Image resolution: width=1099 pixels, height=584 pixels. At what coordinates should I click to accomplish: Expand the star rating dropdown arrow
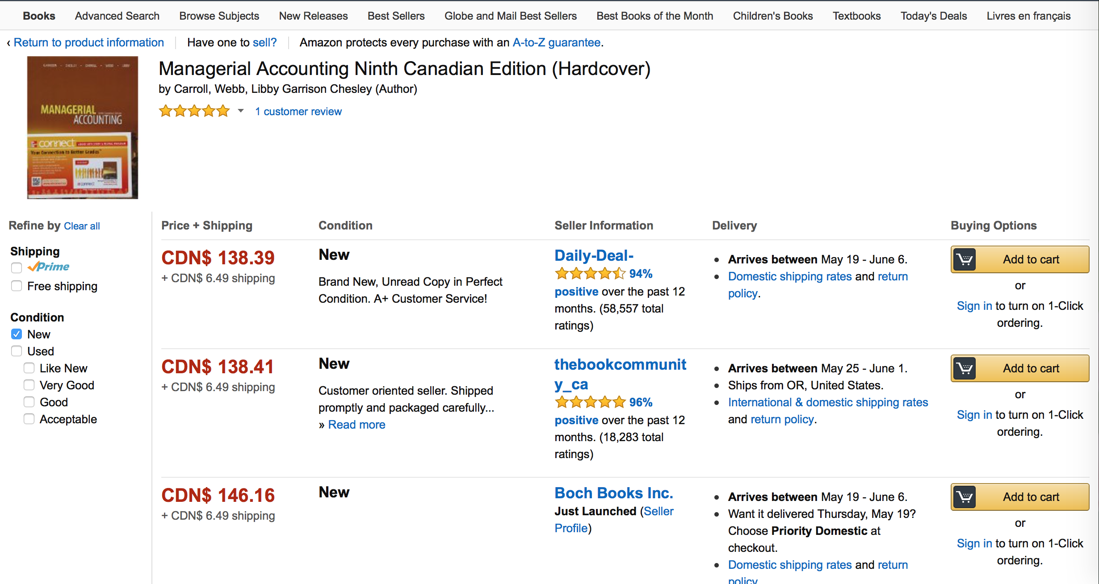[241, 111]
